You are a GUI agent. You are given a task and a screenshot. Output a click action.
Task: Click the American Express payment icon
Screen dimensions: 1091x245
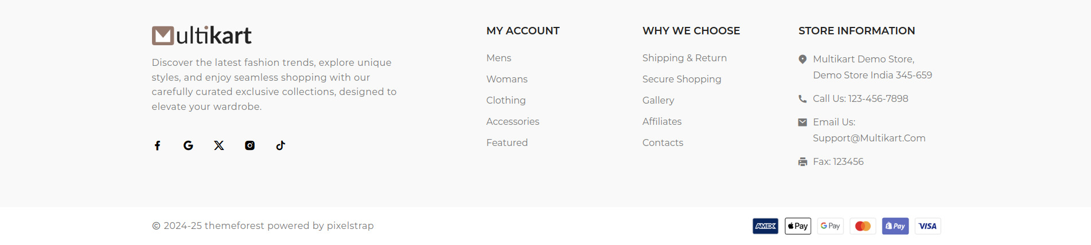tap(765, 226)
